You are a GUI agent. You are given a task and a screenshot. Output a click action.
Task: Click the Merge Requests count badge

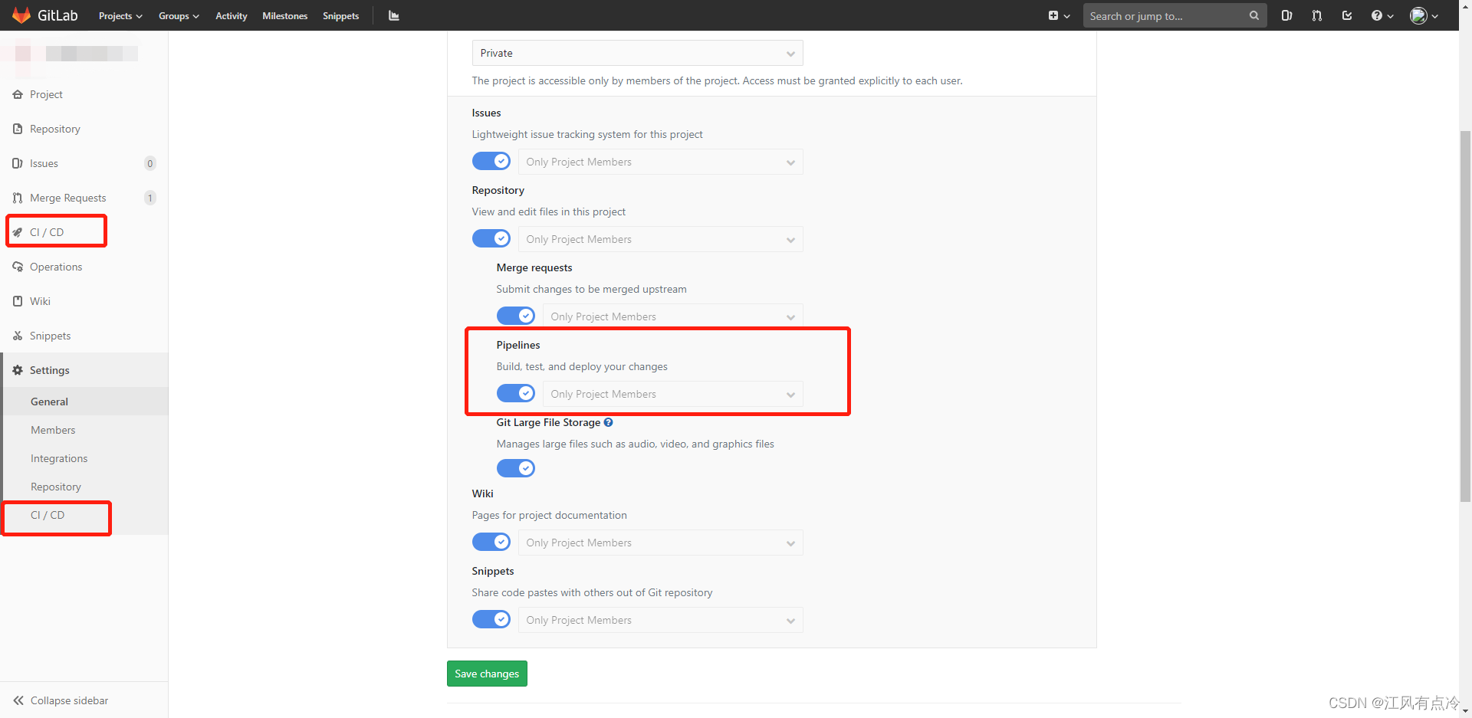pyautogui.click(x=150, y=198)
